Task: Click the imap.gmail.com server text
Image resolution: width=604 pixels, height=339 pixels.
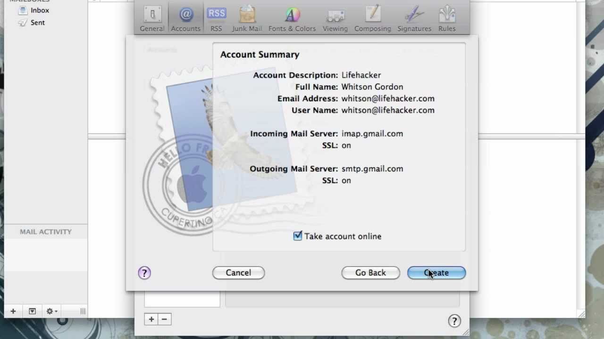Action: tap(372, 134)
